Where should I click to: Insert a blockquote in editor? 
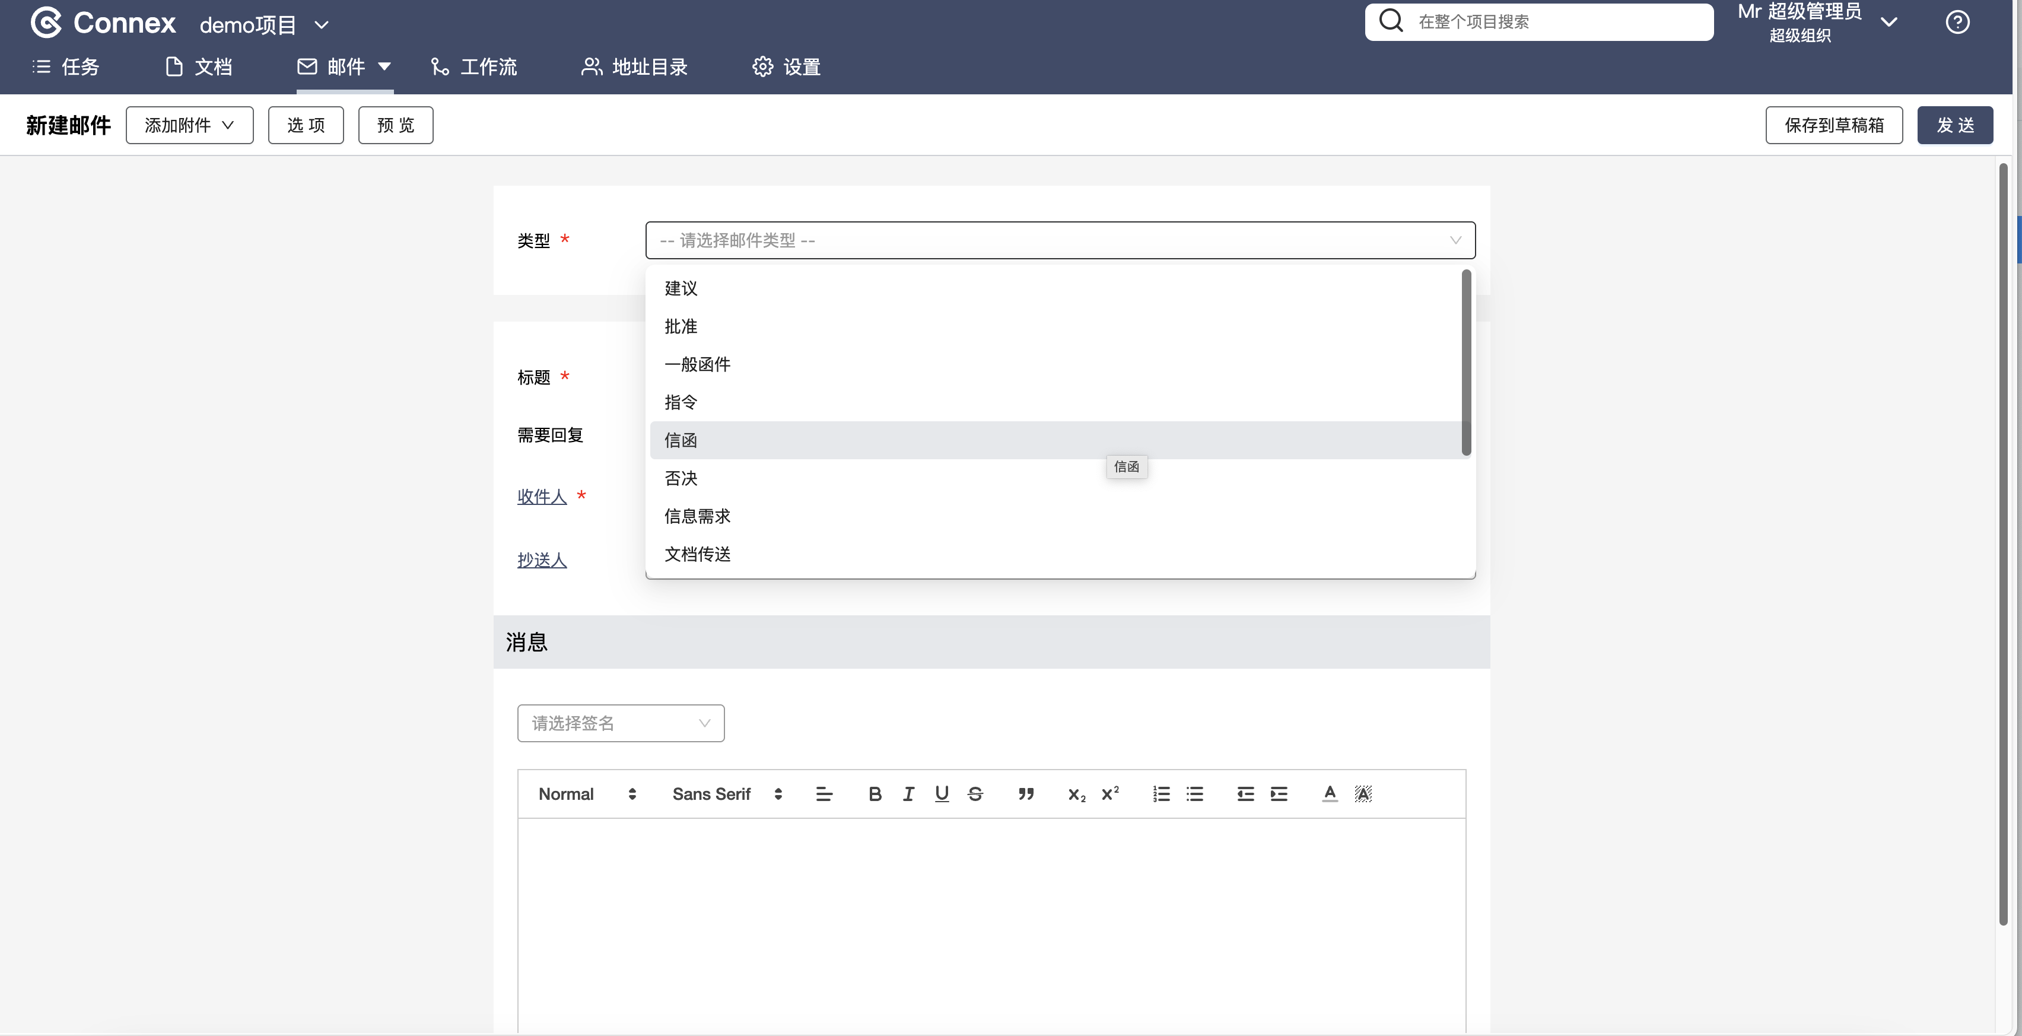point(1026,795)
